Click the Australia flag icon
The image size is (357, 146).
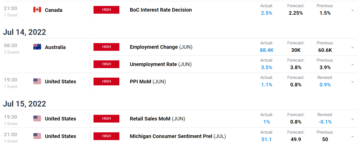[x=37, y=47]
